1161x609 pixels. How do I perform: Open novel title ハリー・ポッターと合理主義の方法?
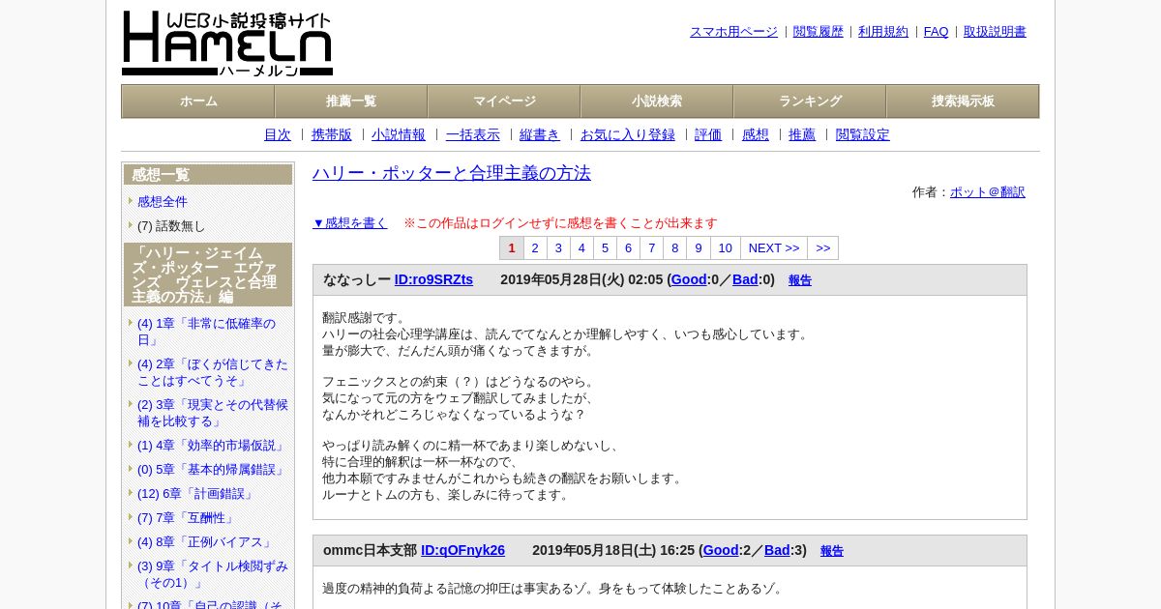(x=452, y=173)
